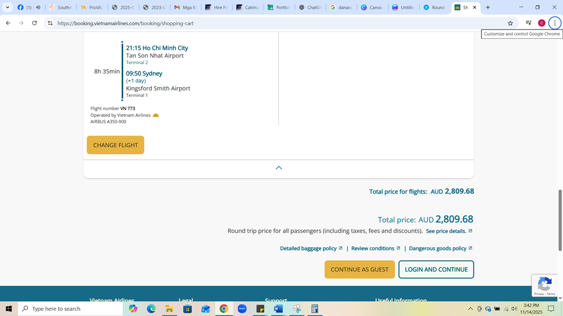This screenshot has height=316, width=563.
Task: Click flight number VN 773 text
Action: (x=128, y=108)
